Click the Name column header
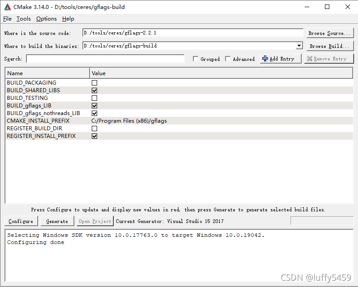 tap(47, 73)
